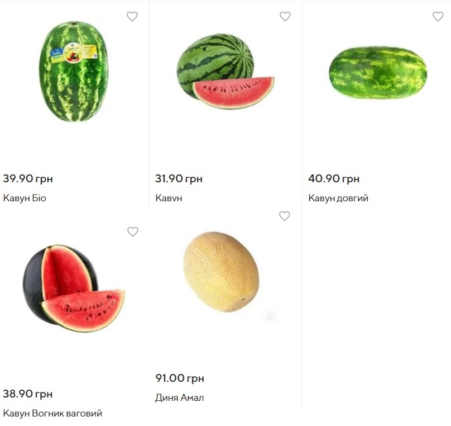The image size is (451, 426).
Task: Select the 40.90 грн price text
Action: click(x=334, y=179)
